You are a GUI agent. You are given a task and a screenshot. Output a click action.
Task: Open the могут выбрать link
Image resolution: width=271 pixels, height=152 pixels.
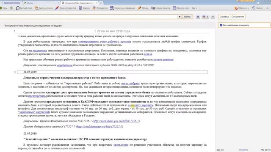tap(130, 83)
